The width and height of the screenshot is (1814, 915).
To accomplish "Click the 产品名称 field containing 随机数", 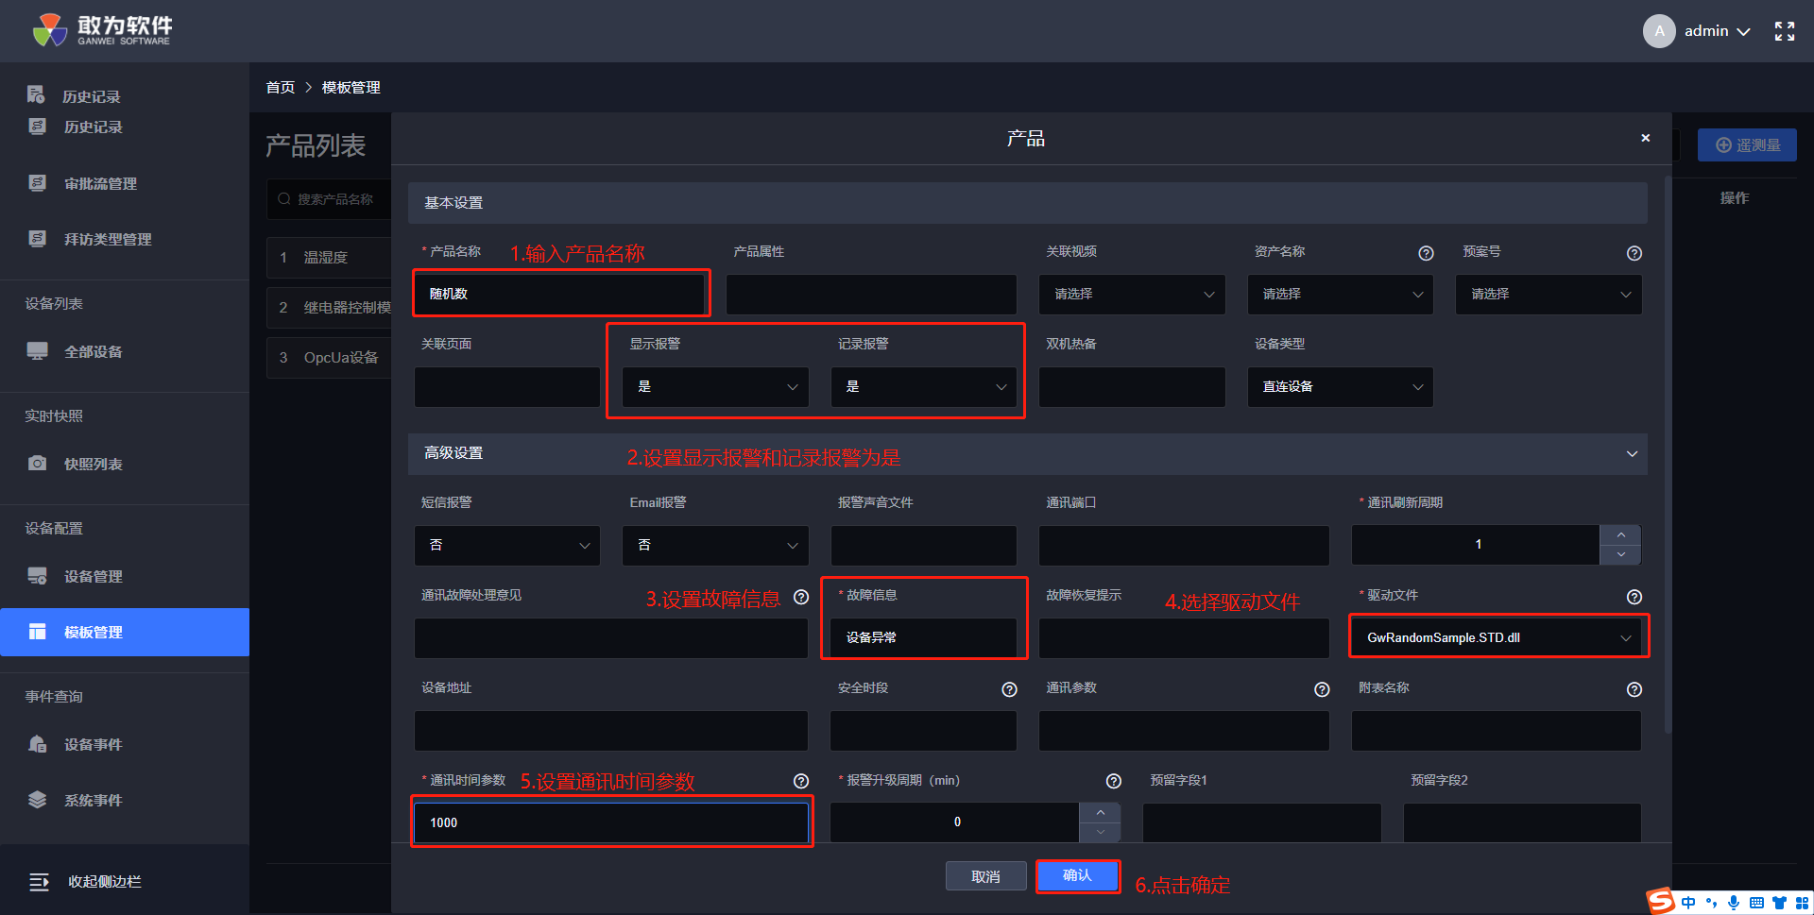I will [561, 294].
